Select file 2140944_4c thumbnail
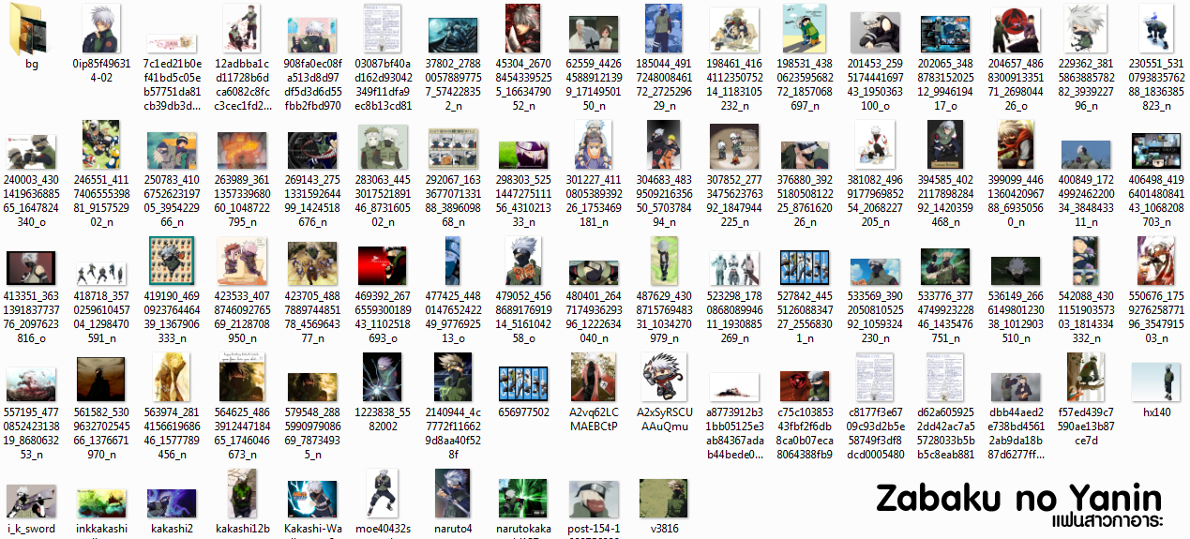This screenshot has height=539, width=1190. click(453, 379)
